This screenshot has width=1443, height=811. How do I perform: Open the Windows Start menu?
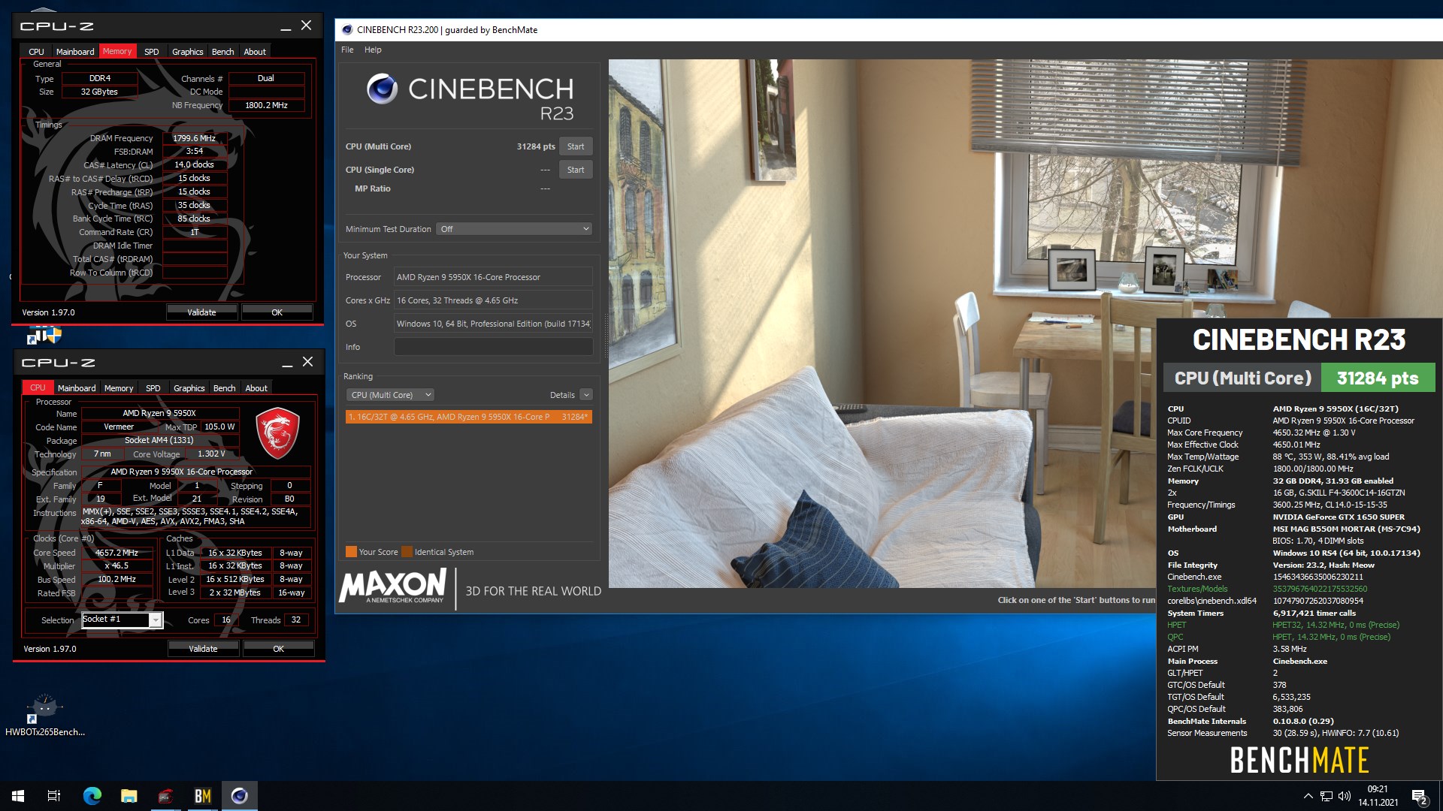(x=18, y=796)
